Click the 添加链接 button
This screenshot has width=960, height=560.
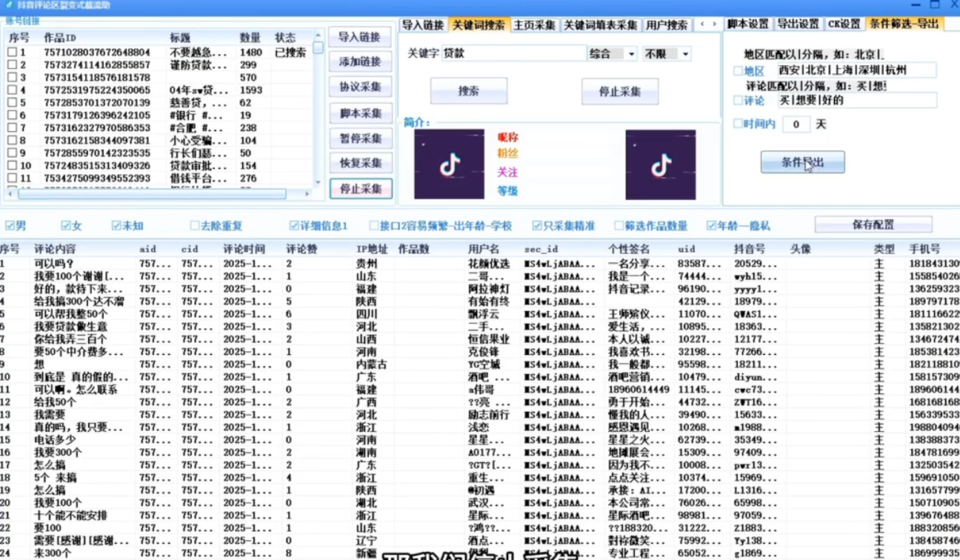tap(360, 61)
